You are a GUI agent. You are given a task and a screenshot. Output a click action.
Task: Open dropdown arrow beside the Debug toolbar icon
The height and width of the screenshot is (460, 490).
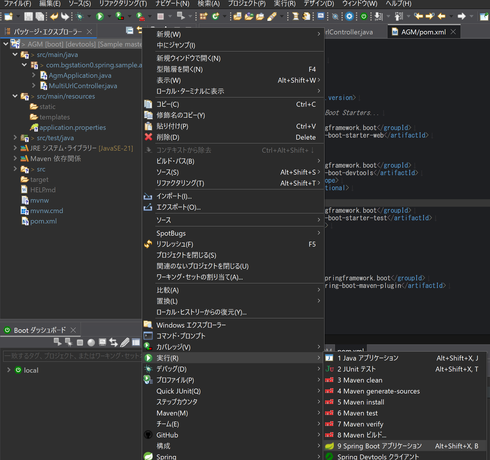[89, 16]
